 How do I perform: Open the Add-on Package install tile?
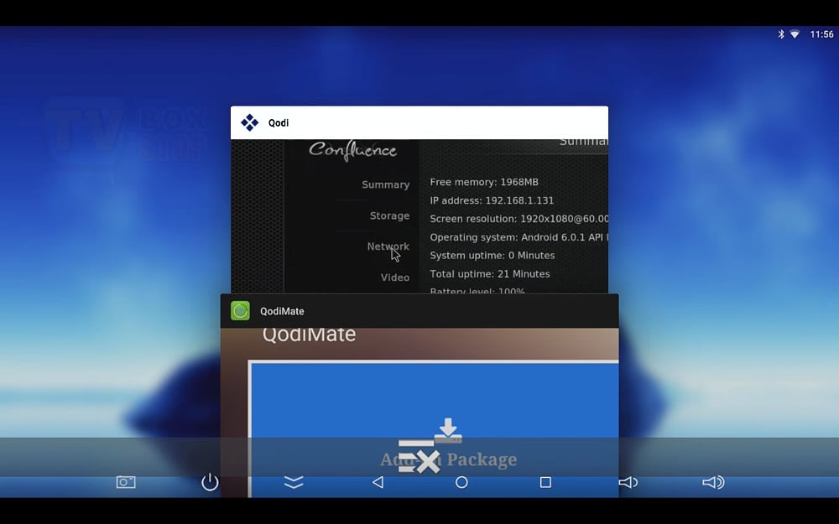click(434, 430)
